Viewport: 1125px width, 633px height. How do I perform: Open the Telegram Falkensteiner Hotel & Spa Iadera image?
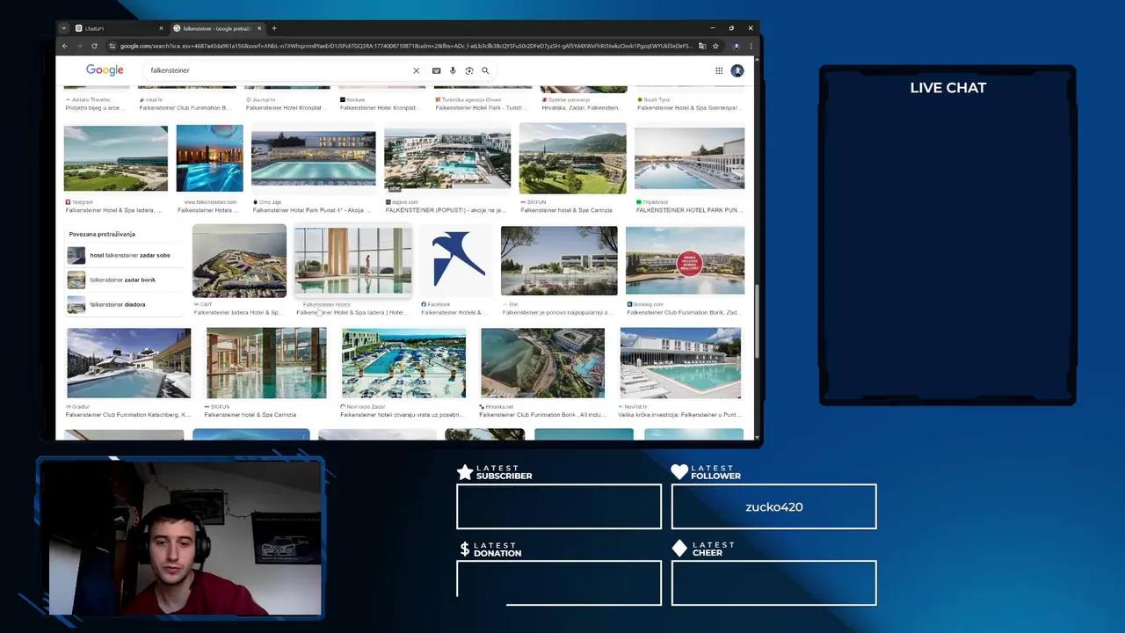pyautogui.click(x=115, y=158)
